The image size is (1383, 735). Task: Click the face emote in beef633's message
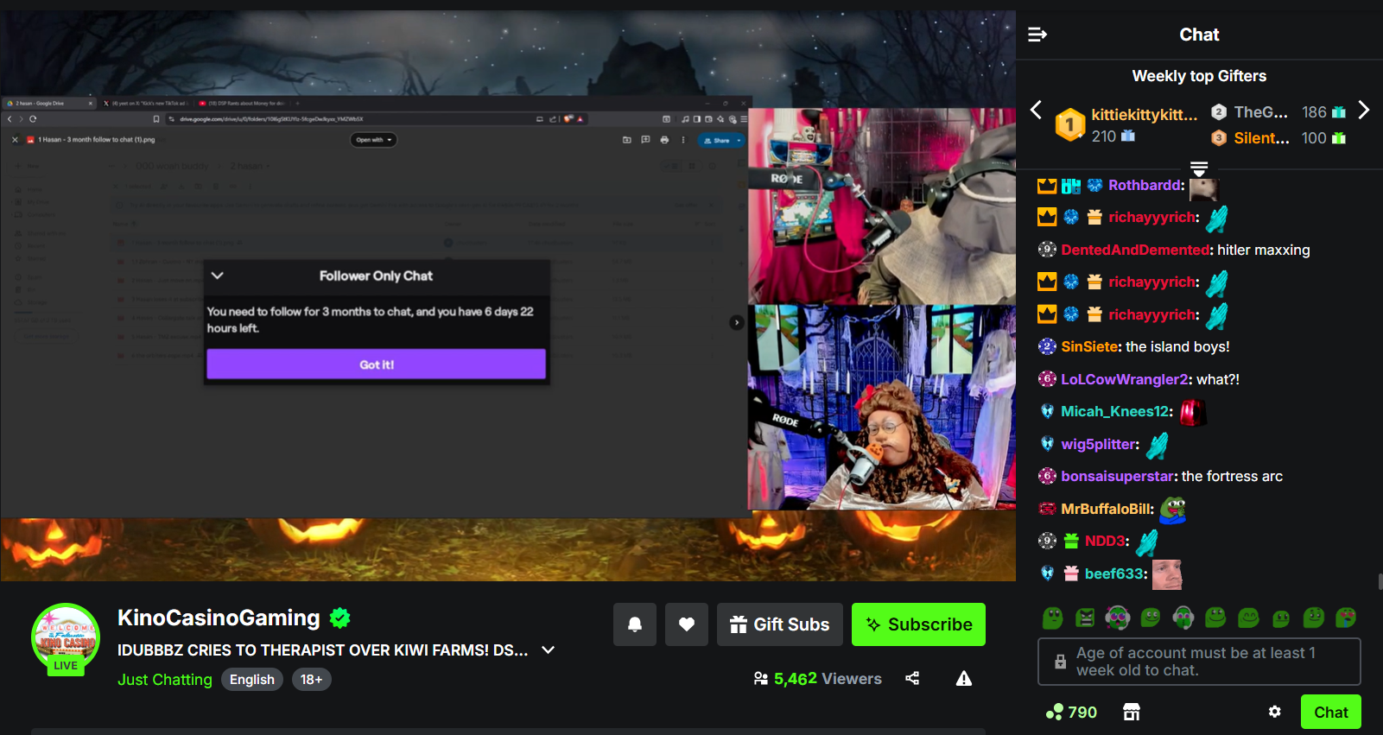(1166, 573)
